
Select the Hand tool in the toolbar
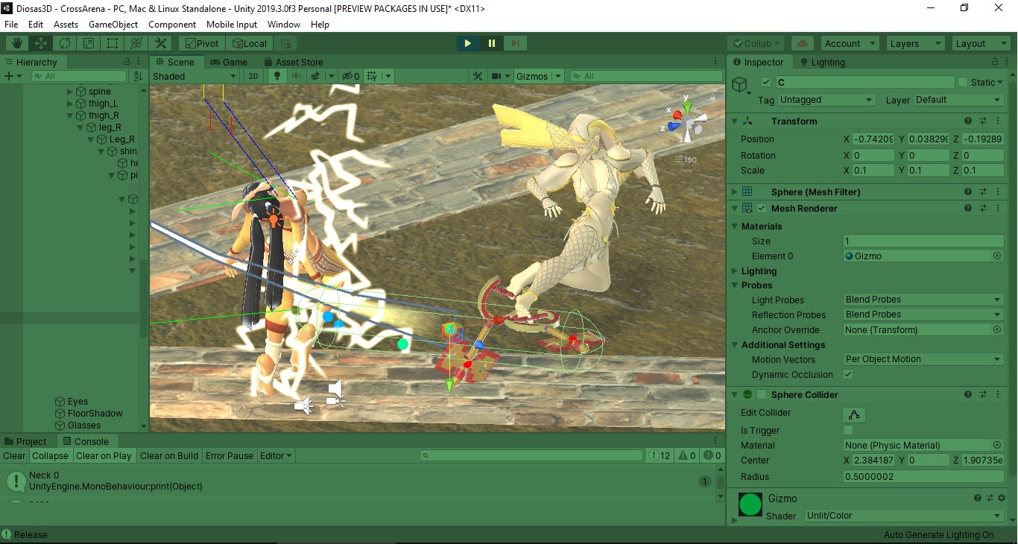click(x=17, y=43)
